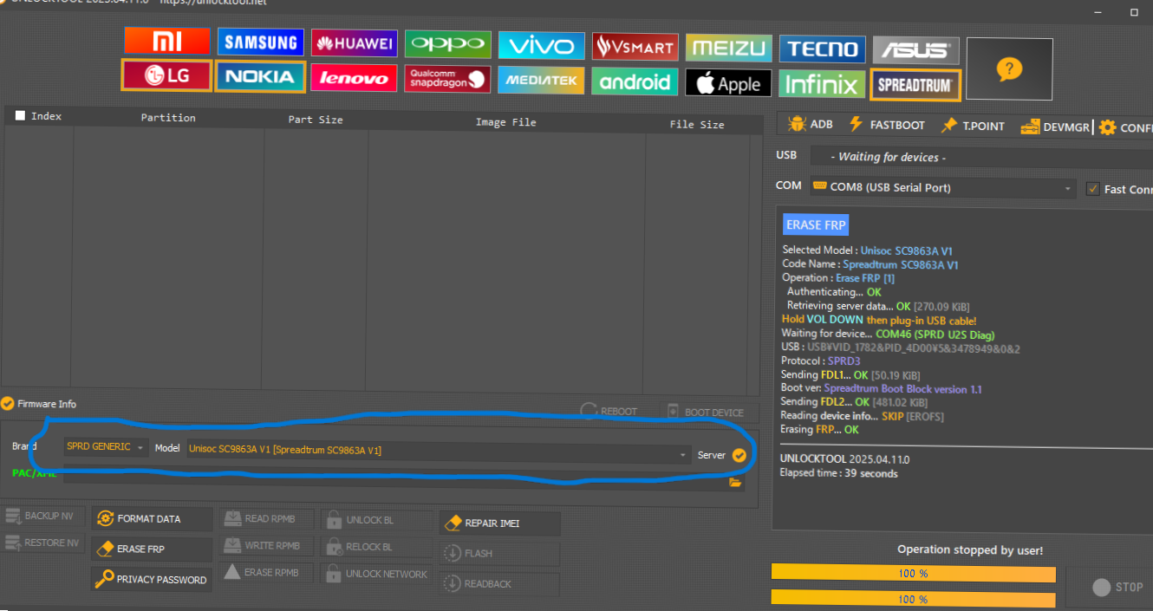Toggle the Firmware Info checkbox

coord(8,404)
